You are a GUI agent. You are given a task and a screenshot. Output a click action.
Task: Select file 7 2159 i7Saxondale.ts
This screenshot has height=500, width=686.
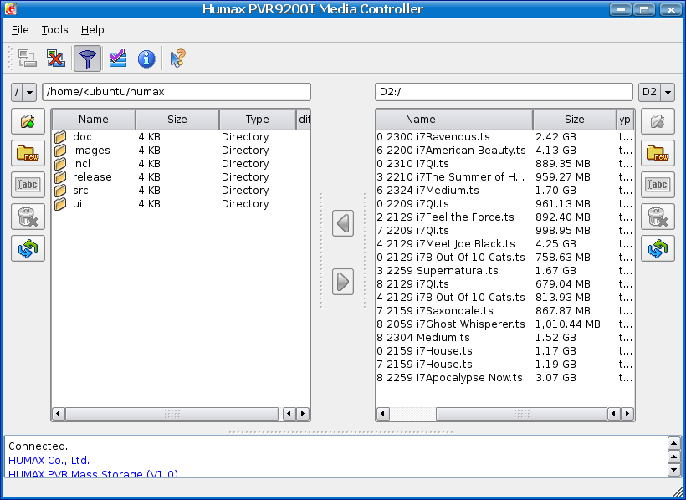pos(435,311)
